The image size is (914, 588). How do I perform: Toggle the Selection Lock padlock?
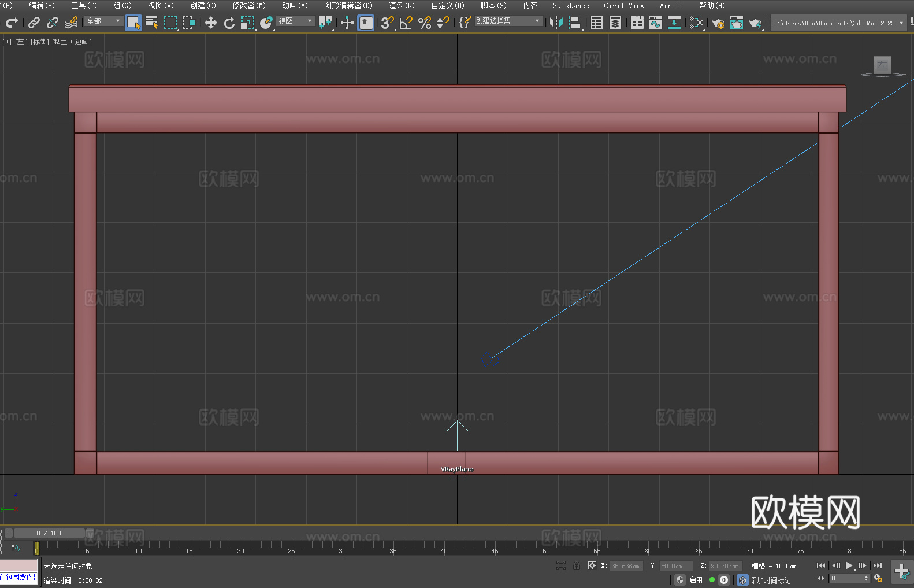click(577, 565)
